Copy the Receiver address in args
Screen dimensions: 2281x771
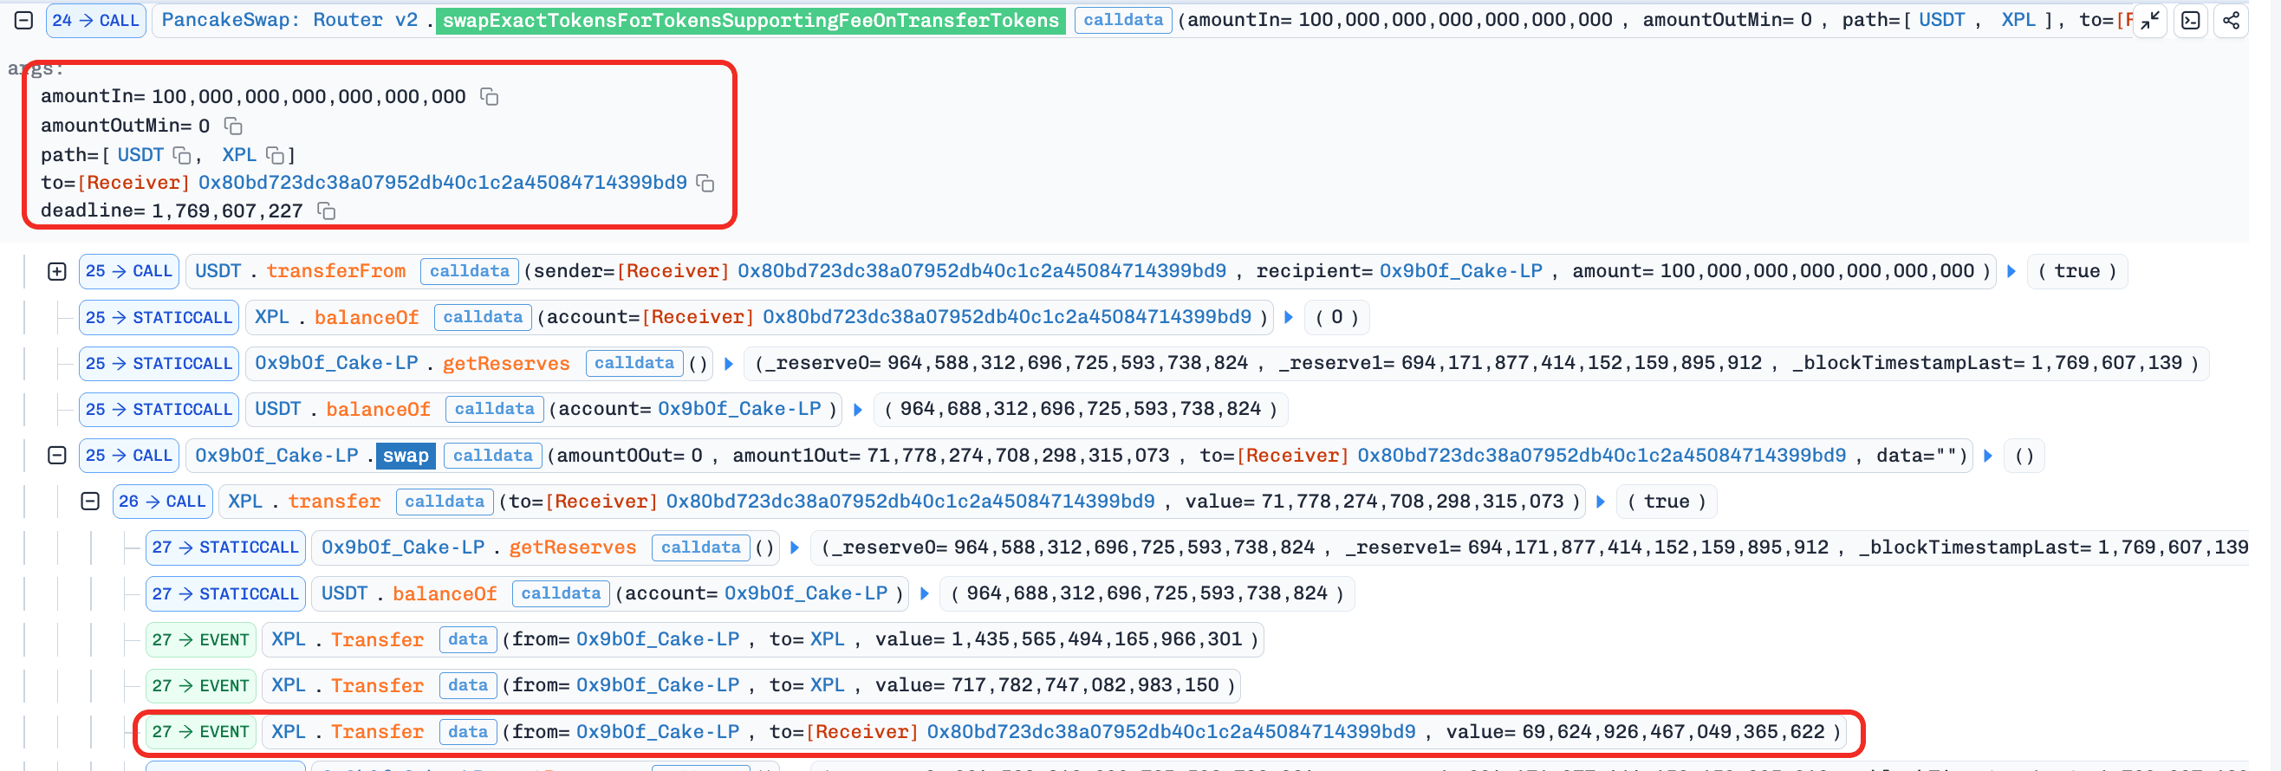(x=705, y=182)
